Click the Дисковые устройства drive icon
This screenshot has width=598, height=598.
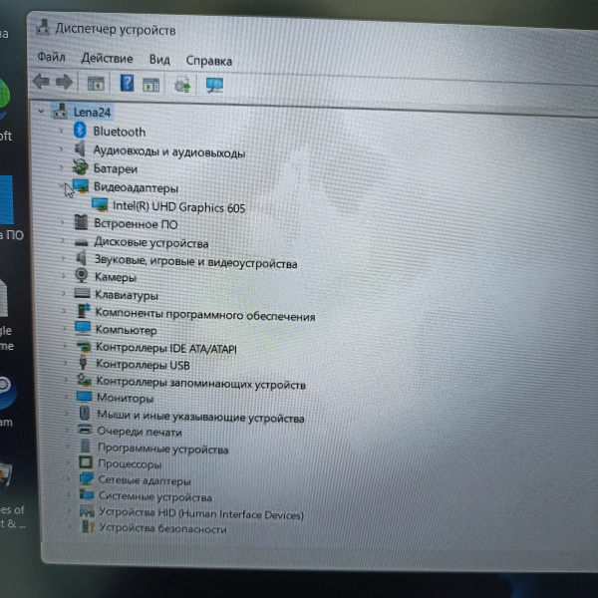[x=82, y=242]
